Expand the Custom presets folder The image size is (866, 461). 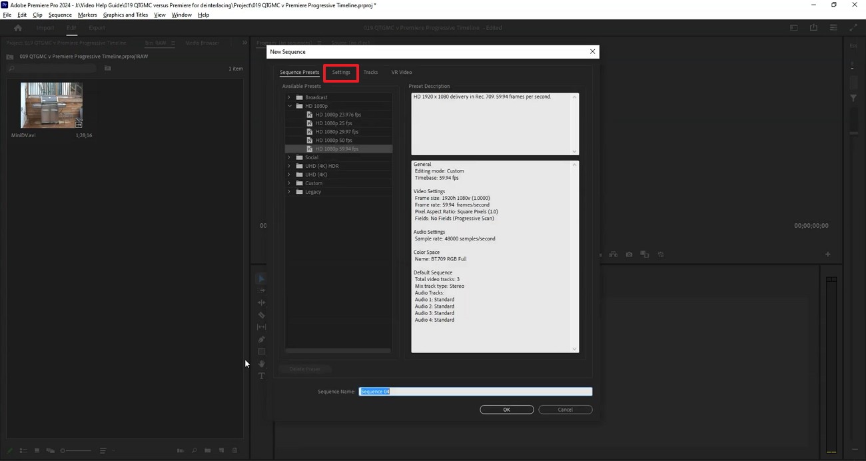289,183
